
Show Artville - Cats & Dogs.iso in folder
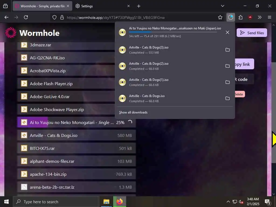point(227,98)
